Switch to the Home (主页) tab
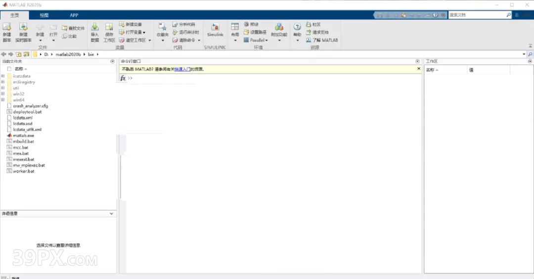This screenshot has width=534, height=279. 15,15
